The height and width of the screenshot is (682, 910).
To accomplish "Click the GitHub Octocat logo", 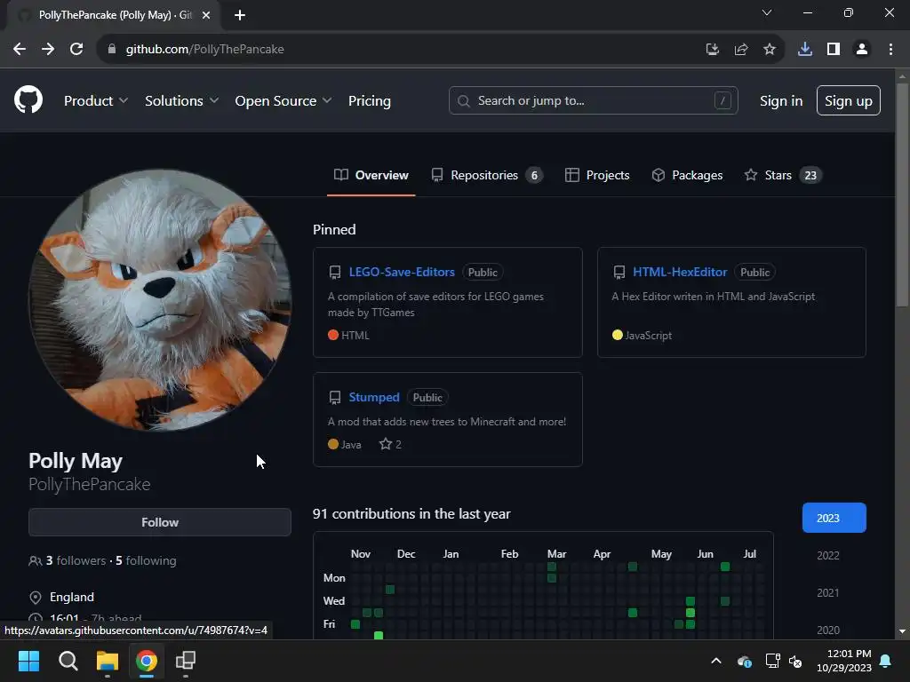I will [x=28, y=99].
